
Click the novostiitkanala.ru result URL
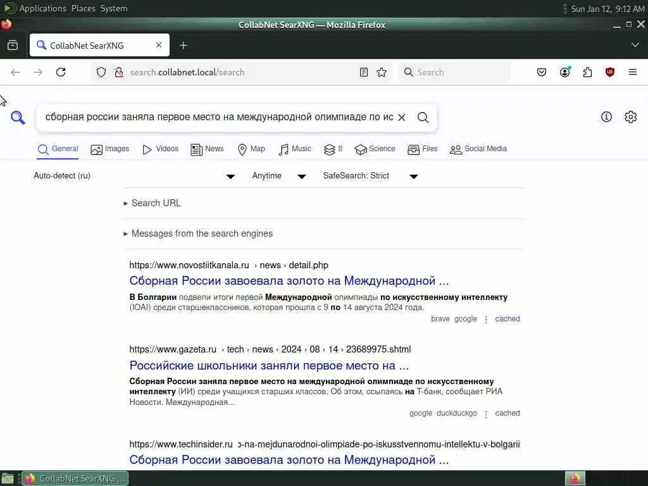pos(228,265)
